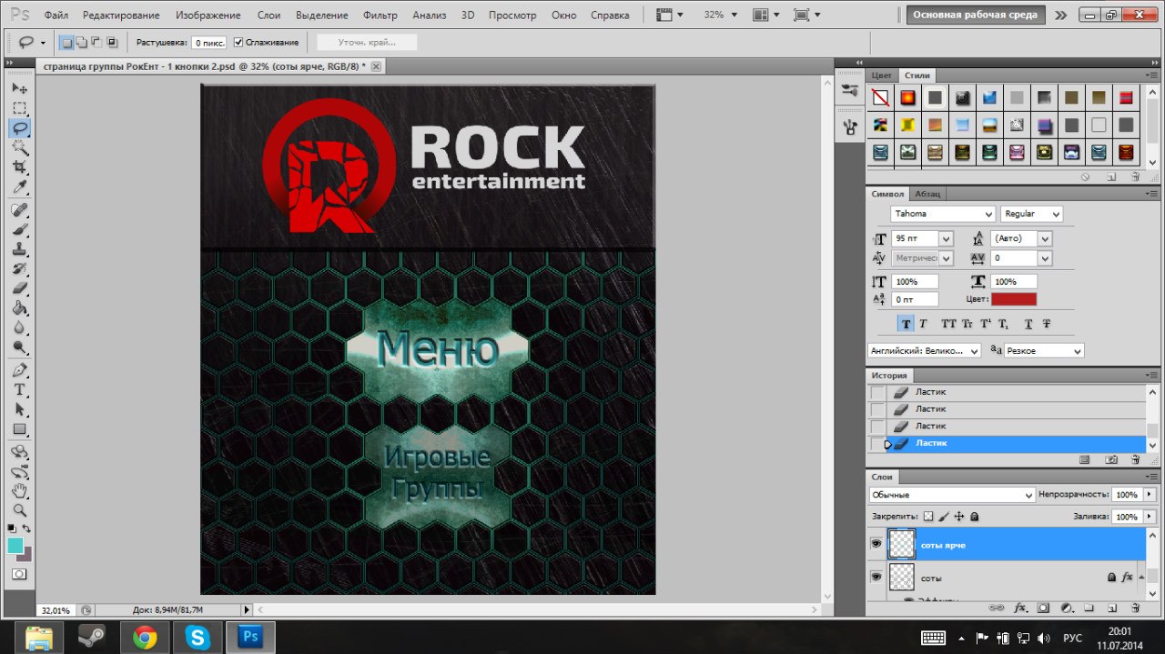Hide the соты layer visibility eye
The width and height of the screenshot is (1165, 654).
pyautogui.click(x=876, y=577)
